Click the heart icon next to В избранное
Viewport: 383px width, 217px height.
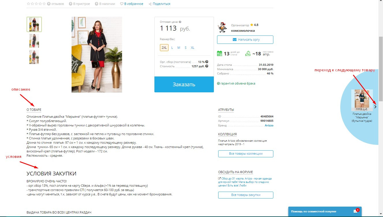(122, 4)
